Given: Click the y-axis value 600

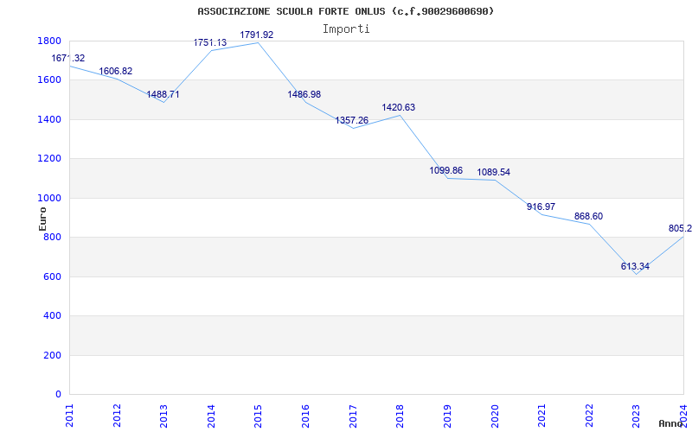Looking at the screenshot, I should pos(53,276).
